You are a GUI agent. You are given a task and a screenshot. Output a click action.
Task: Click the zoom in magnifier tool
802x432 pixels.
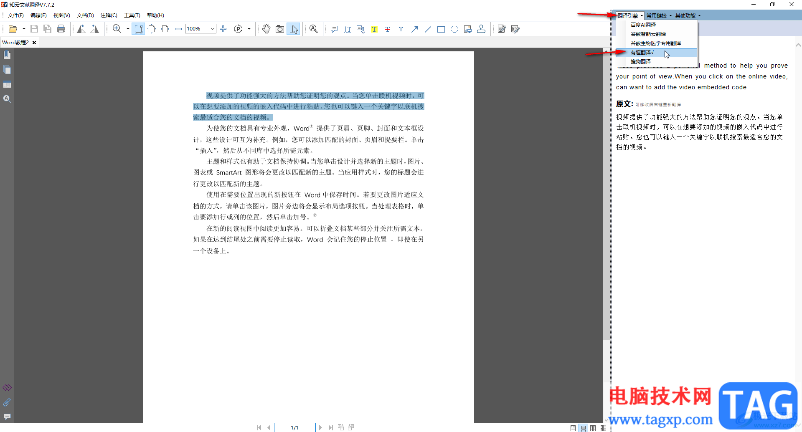click(117, 29)
